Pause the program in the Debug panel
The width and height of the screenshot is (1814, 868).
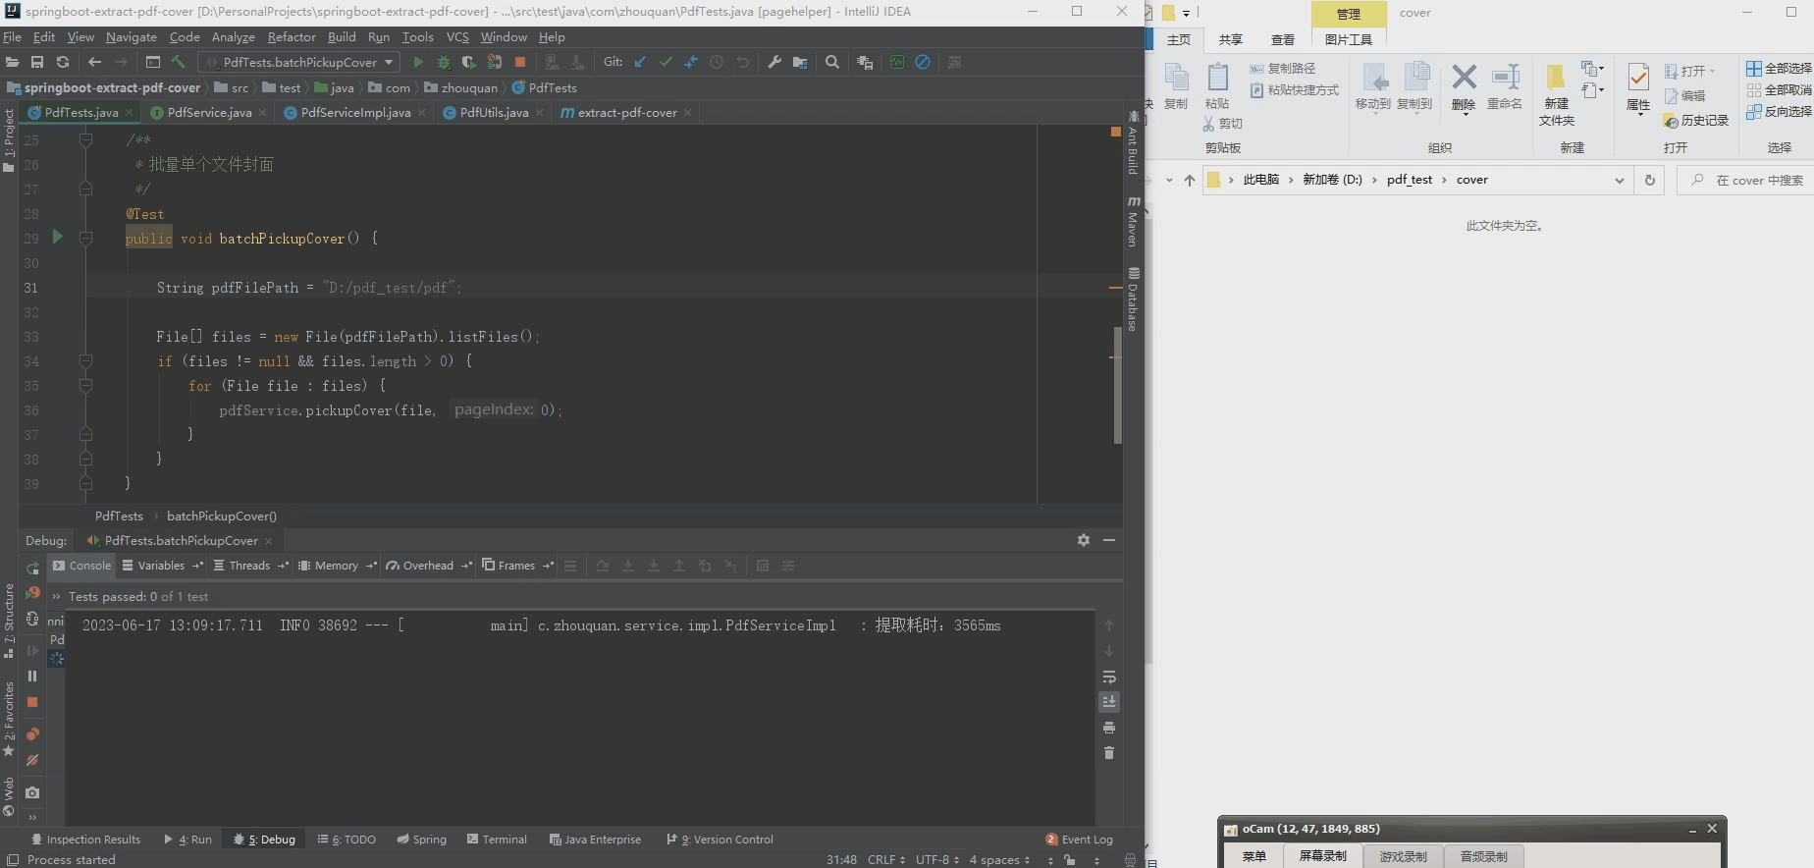tap(32, 676)
